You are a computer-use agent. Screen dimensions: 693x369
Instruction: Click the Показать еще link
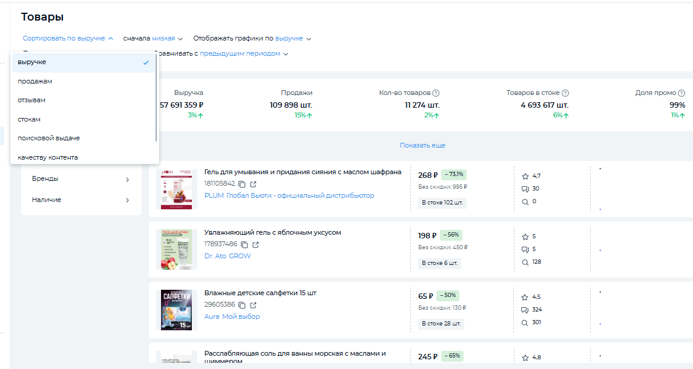[x=422, y=146]
